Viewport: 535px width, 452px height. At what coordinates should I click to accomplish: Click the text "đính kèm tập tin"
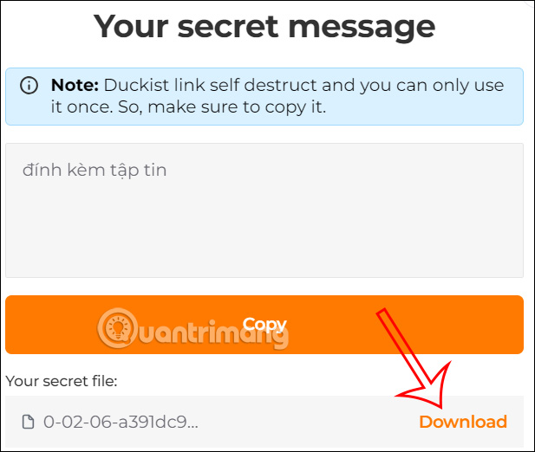pos(95,170)
